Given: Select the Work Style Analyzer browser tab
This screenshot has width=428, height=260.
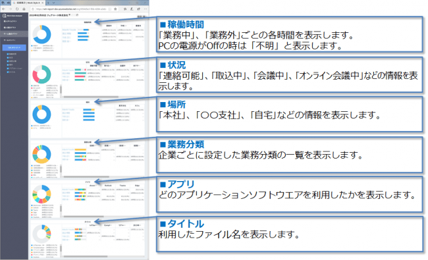Looking at the screenshot, I should tap(28, 3).
